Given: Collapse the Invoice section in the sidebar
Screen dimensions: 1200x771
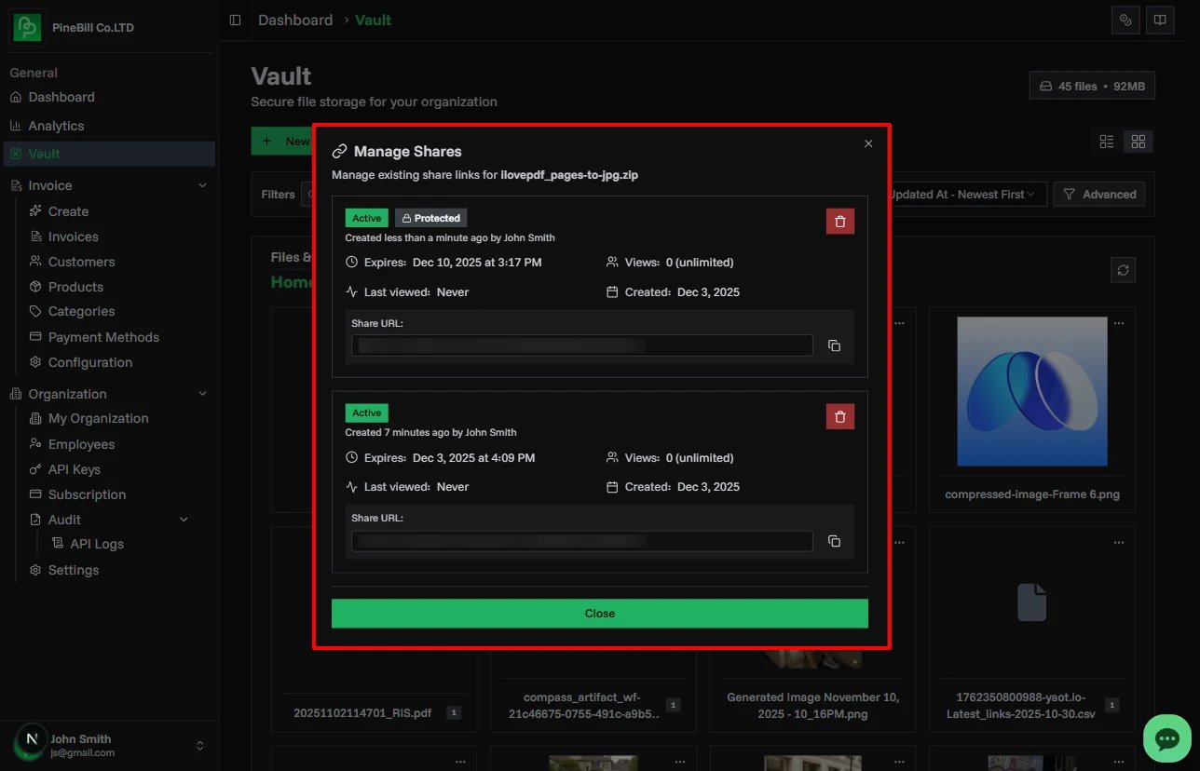Looking at the screenshot, I should click(x=202, y=185).
